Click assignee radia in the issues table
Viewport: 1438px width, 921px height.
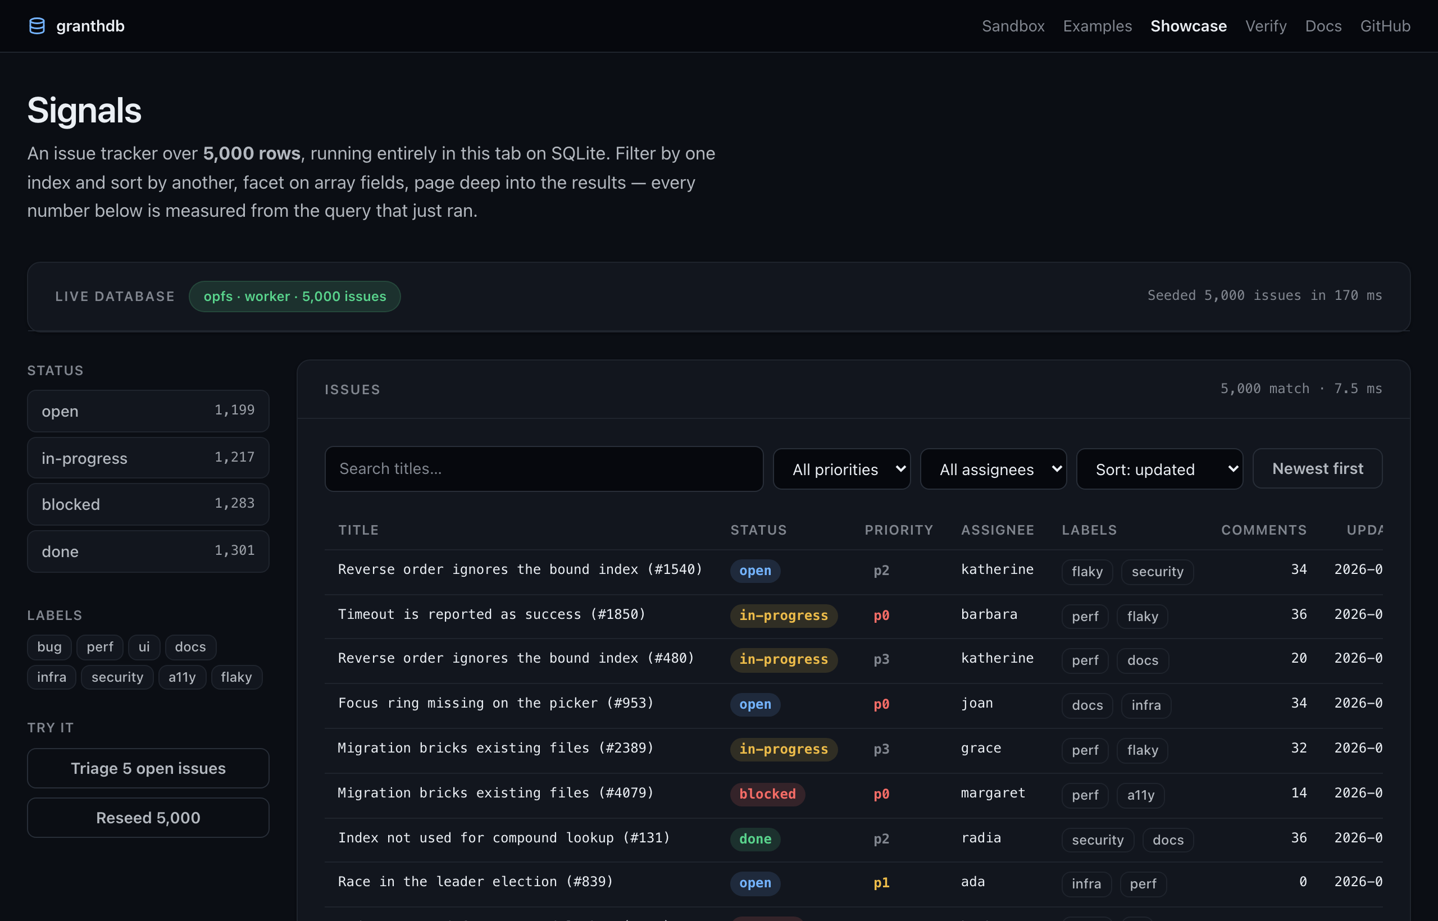coord(980,837)
